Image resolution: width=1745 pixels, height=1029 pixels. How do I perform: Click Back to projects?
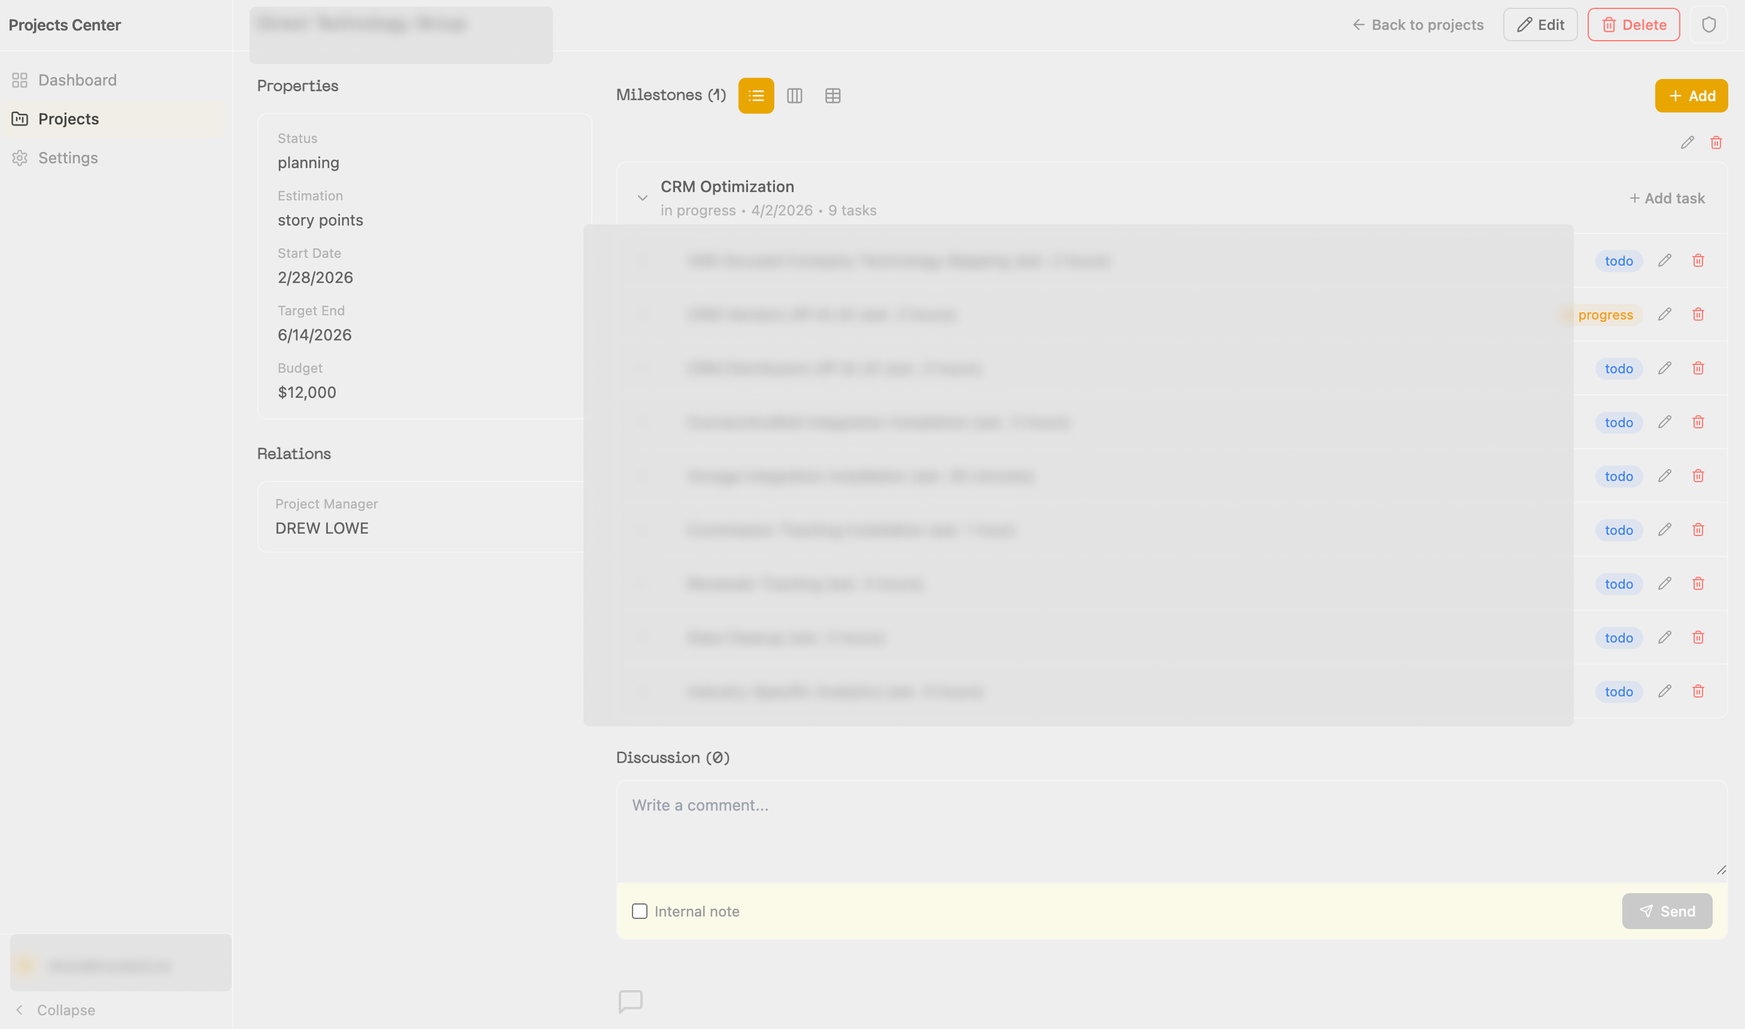tap(1418, 25)
